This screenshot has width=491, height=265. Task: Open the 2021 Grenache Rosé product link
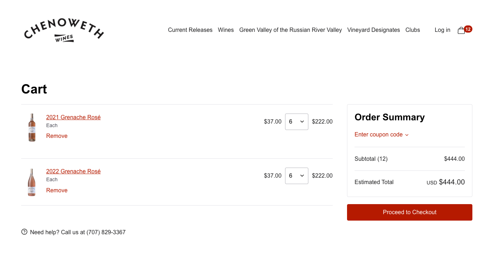[73, 117]
